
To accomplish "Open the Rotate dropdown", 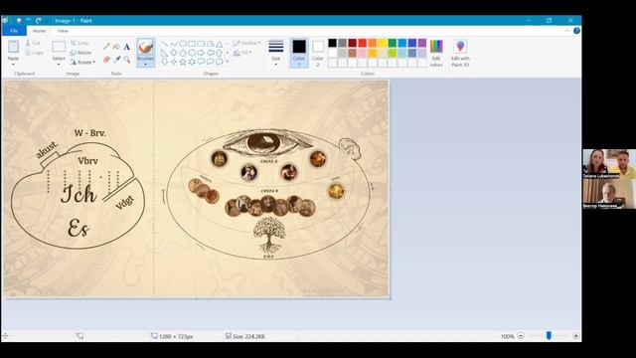I will click(82, 62).
